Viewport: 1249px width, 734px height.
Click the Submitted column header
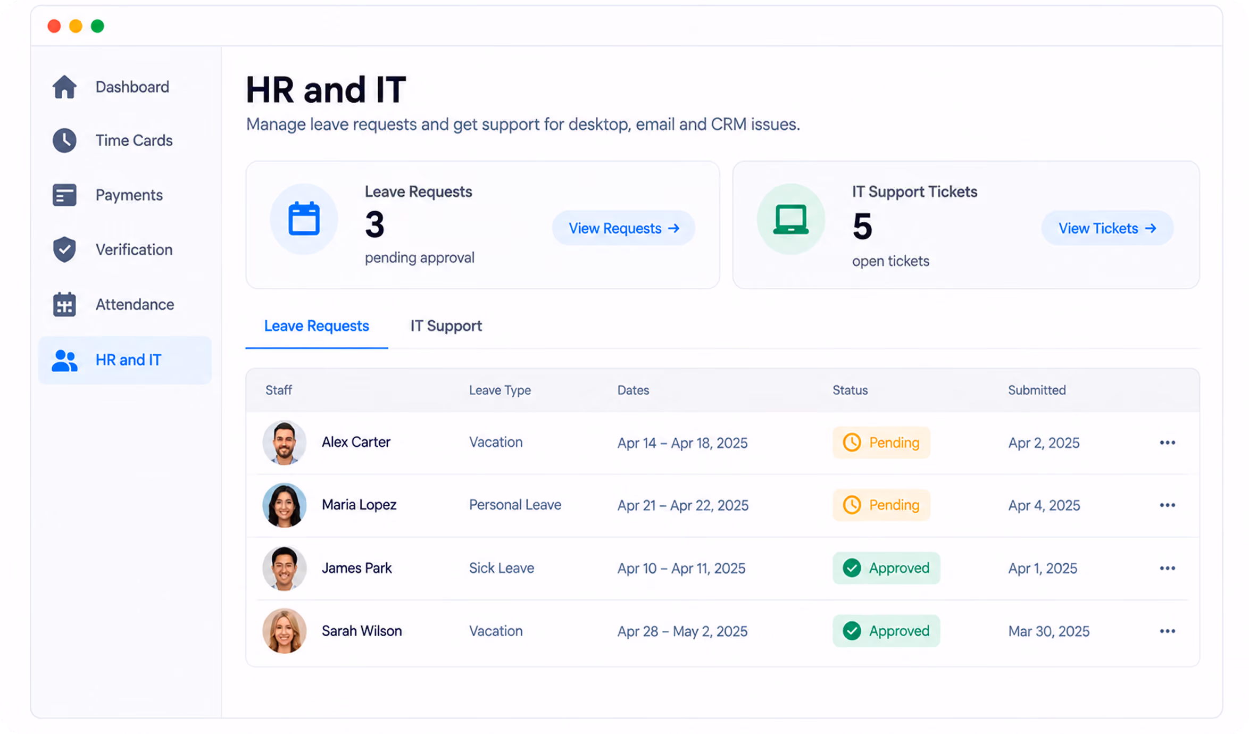(1037, 390)
